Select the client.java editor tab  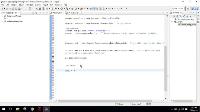click(57, 13)
